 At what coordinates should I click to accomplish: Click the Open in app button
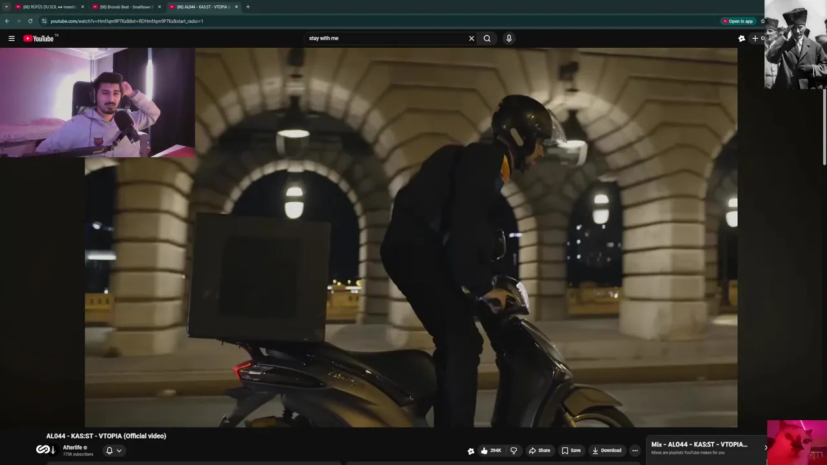[738, 21]
